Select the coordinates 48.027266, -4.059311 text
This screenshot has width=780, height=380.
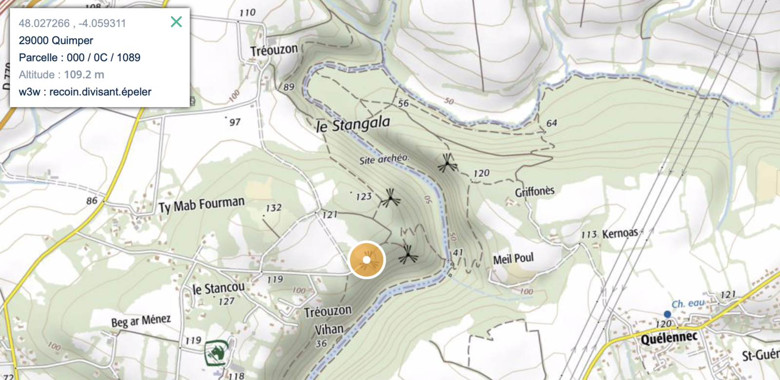[72, 23]
